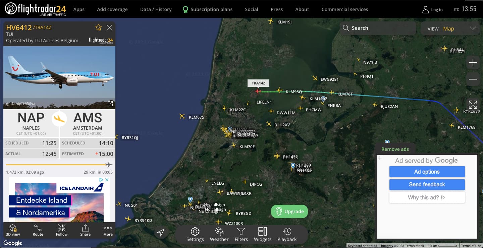Open map Settings
This screenshot has width=483, height=248.
tap(195, 234)
